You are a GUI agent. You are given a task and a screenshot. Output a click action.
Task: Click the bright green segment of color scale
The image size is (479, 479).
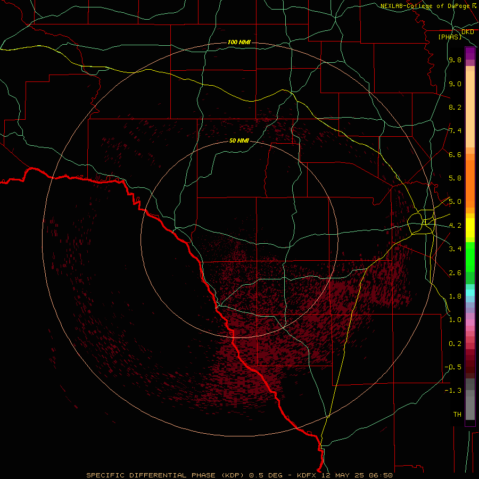[470, 257]
